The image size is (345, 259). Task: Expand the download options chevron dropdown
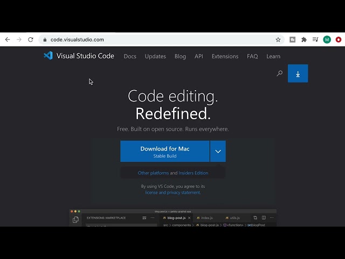click(218, 151)
